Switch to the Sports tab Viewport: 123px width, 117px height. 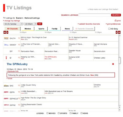pos(41,29)
